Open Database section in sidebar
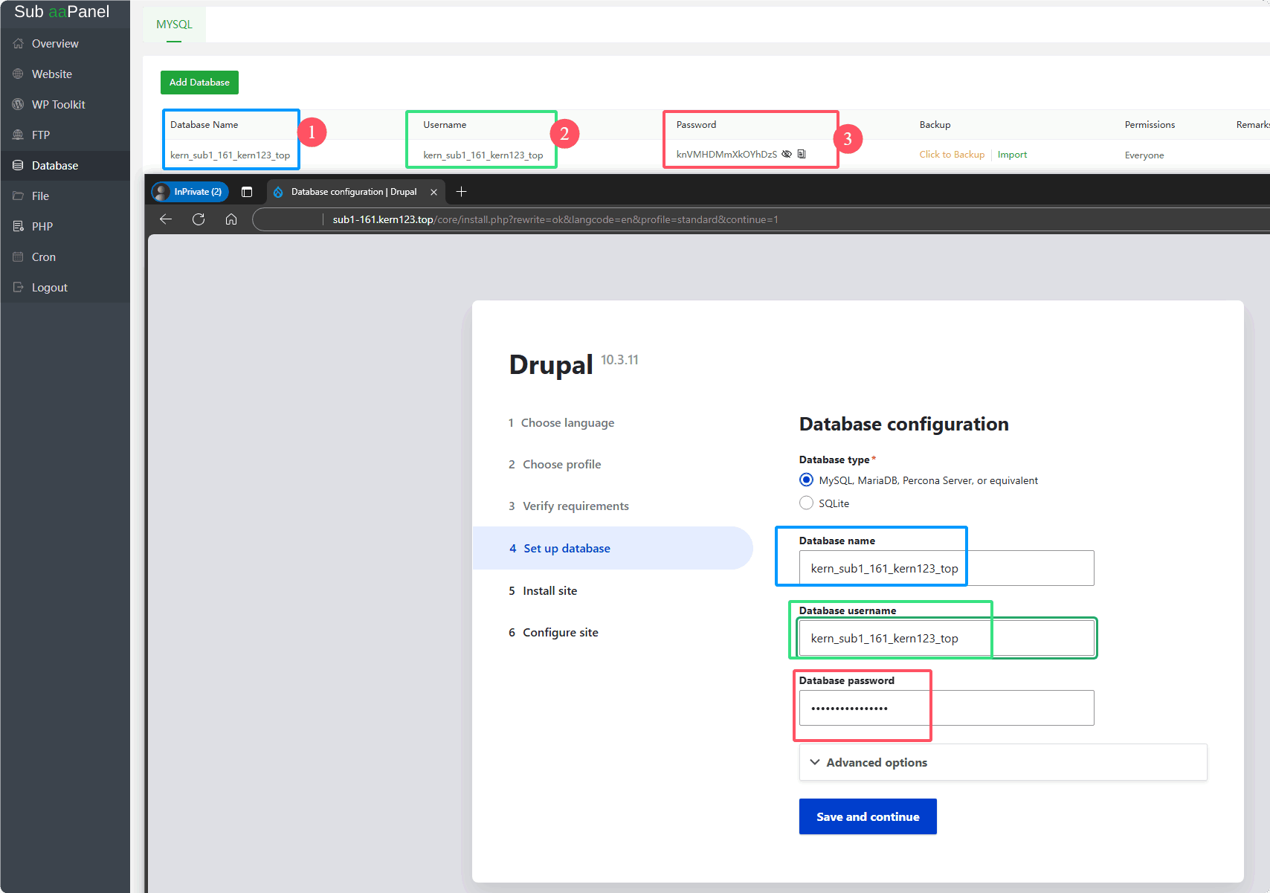Viewport: 1270px width, 893px height. coord(65,166)
